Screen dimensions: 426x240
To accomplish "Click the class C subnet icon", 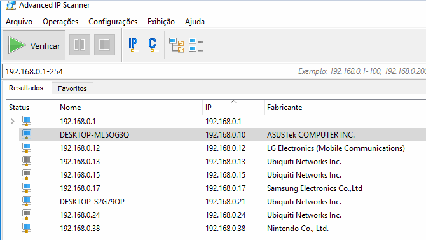I will click(x=152, y=45).
